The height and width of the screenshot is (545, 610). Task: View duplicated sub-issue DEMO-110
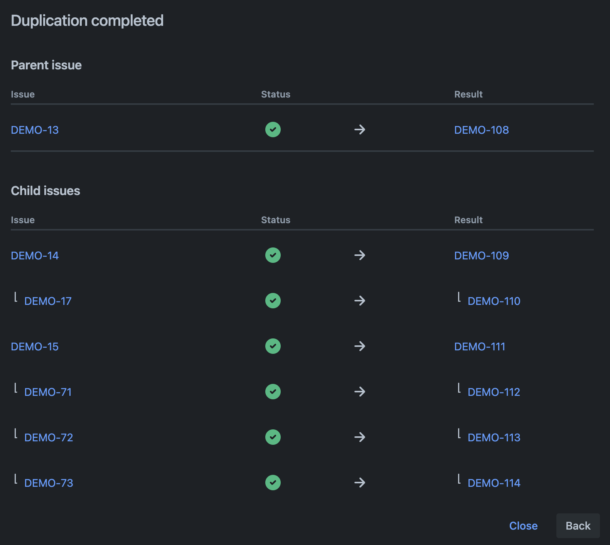tap(494, 301)
